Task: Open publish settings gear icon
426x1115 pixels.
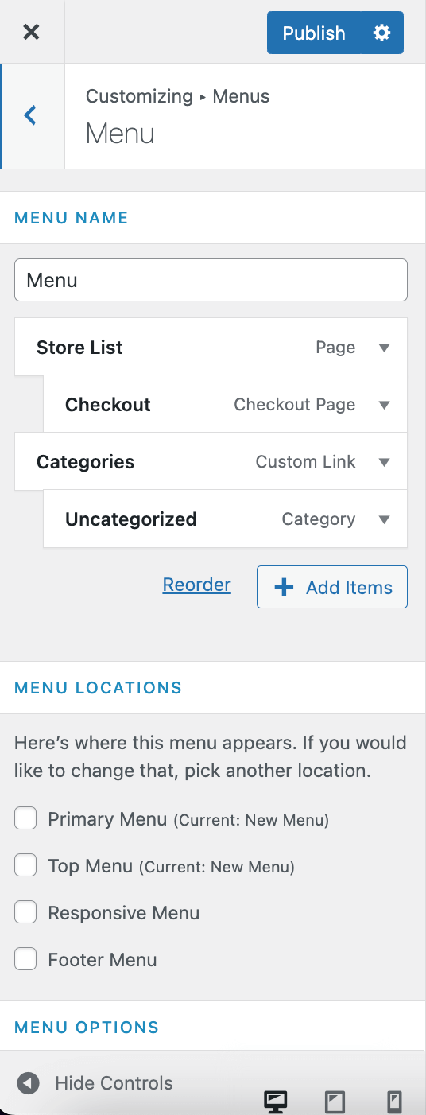Action: pos(382,33)
